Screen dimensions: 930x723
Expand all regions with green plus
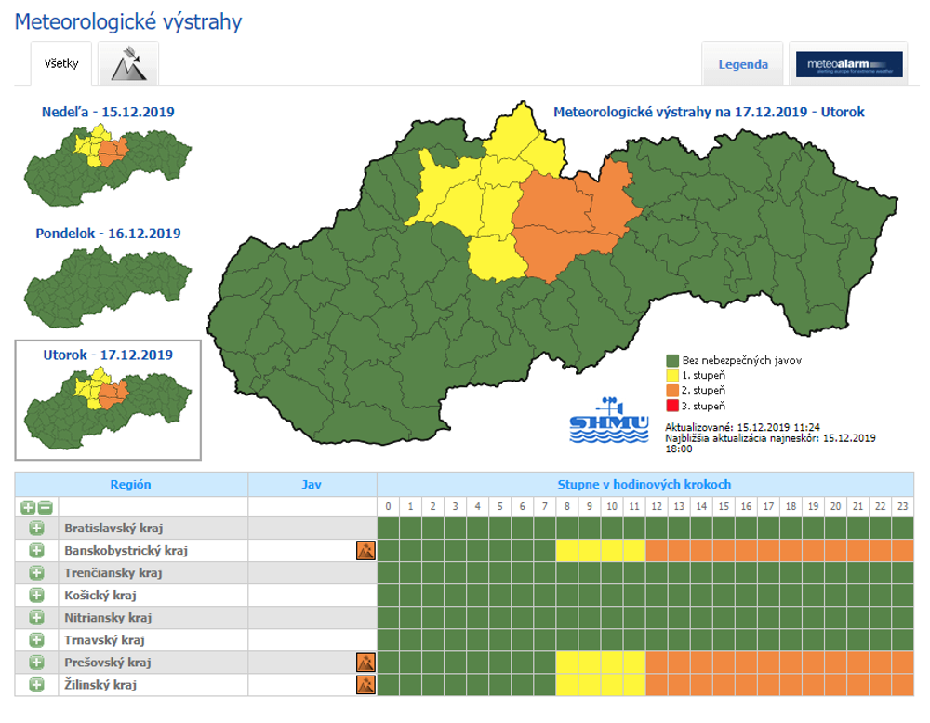[29, 507]
